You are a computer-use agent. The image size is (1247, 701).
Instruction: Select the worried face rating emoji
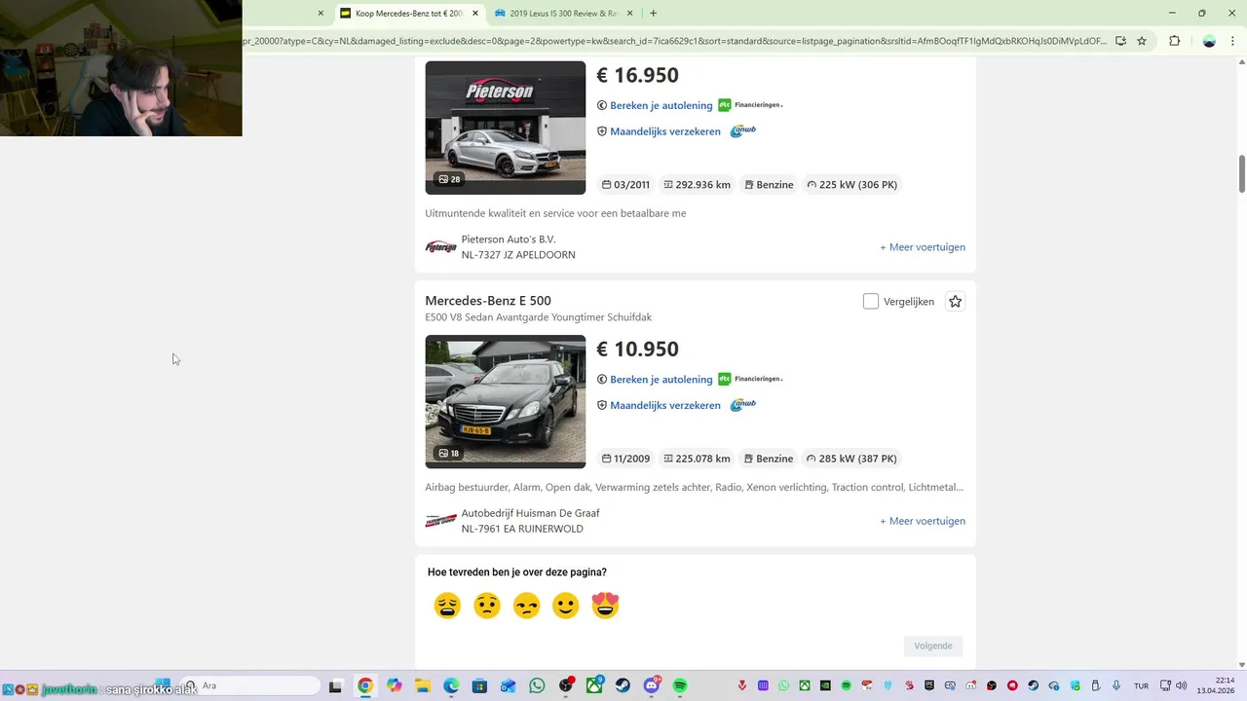pyautogui.click(x=487, y=606)
